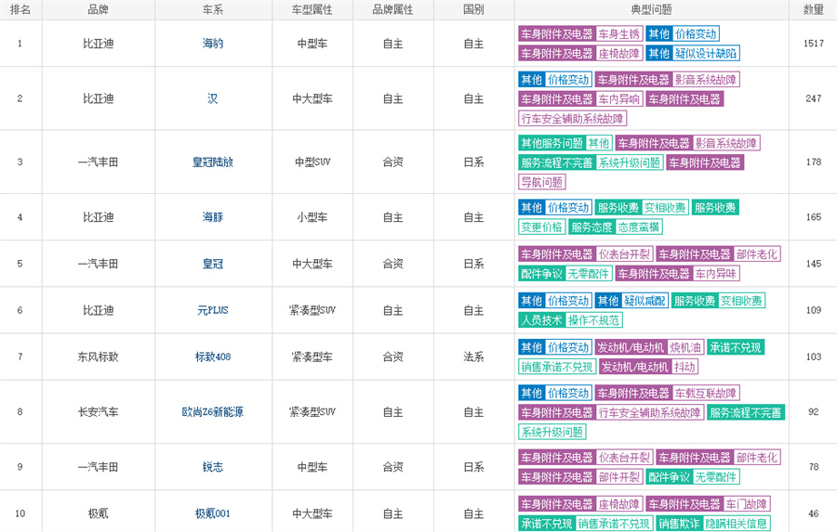
Task: Open the 欧尚Z6新能源 series link
Action: (x=212, y=411)
